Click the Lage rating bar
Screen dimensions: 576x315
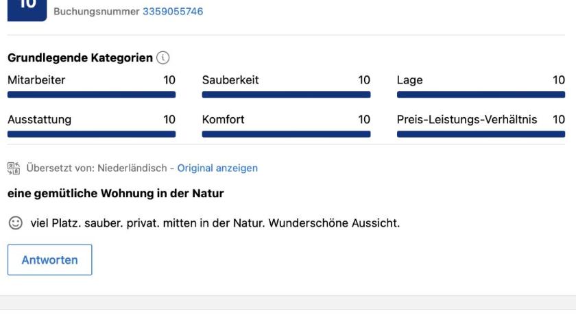(481, 94)
